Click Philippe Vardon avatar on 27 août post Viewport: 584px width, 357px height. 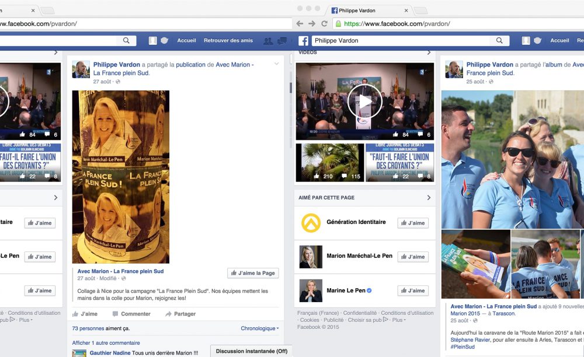tap(81, 69)
